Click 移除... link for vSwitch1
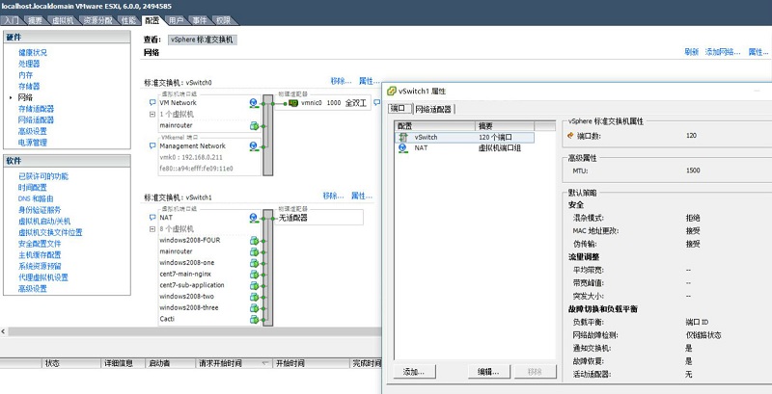Viewport: 772px width, 394px height. 333,196
